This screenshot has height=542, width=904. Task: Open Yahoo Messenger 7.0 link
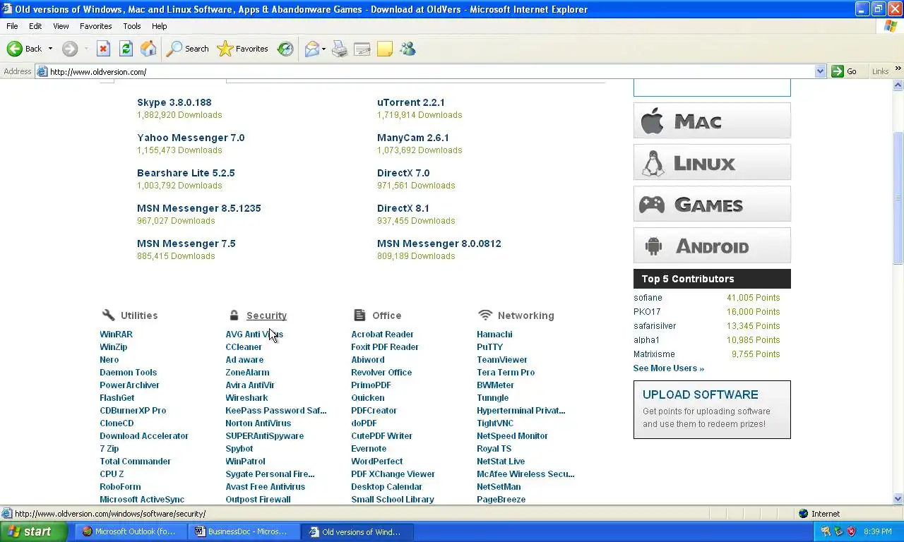pyautogui.click(x=191, y=138)
